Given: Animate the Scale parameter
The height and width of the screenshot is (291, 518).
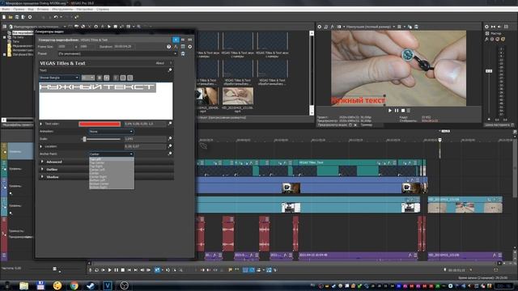Looking at the screenshot, I should (x=170, y=138).
